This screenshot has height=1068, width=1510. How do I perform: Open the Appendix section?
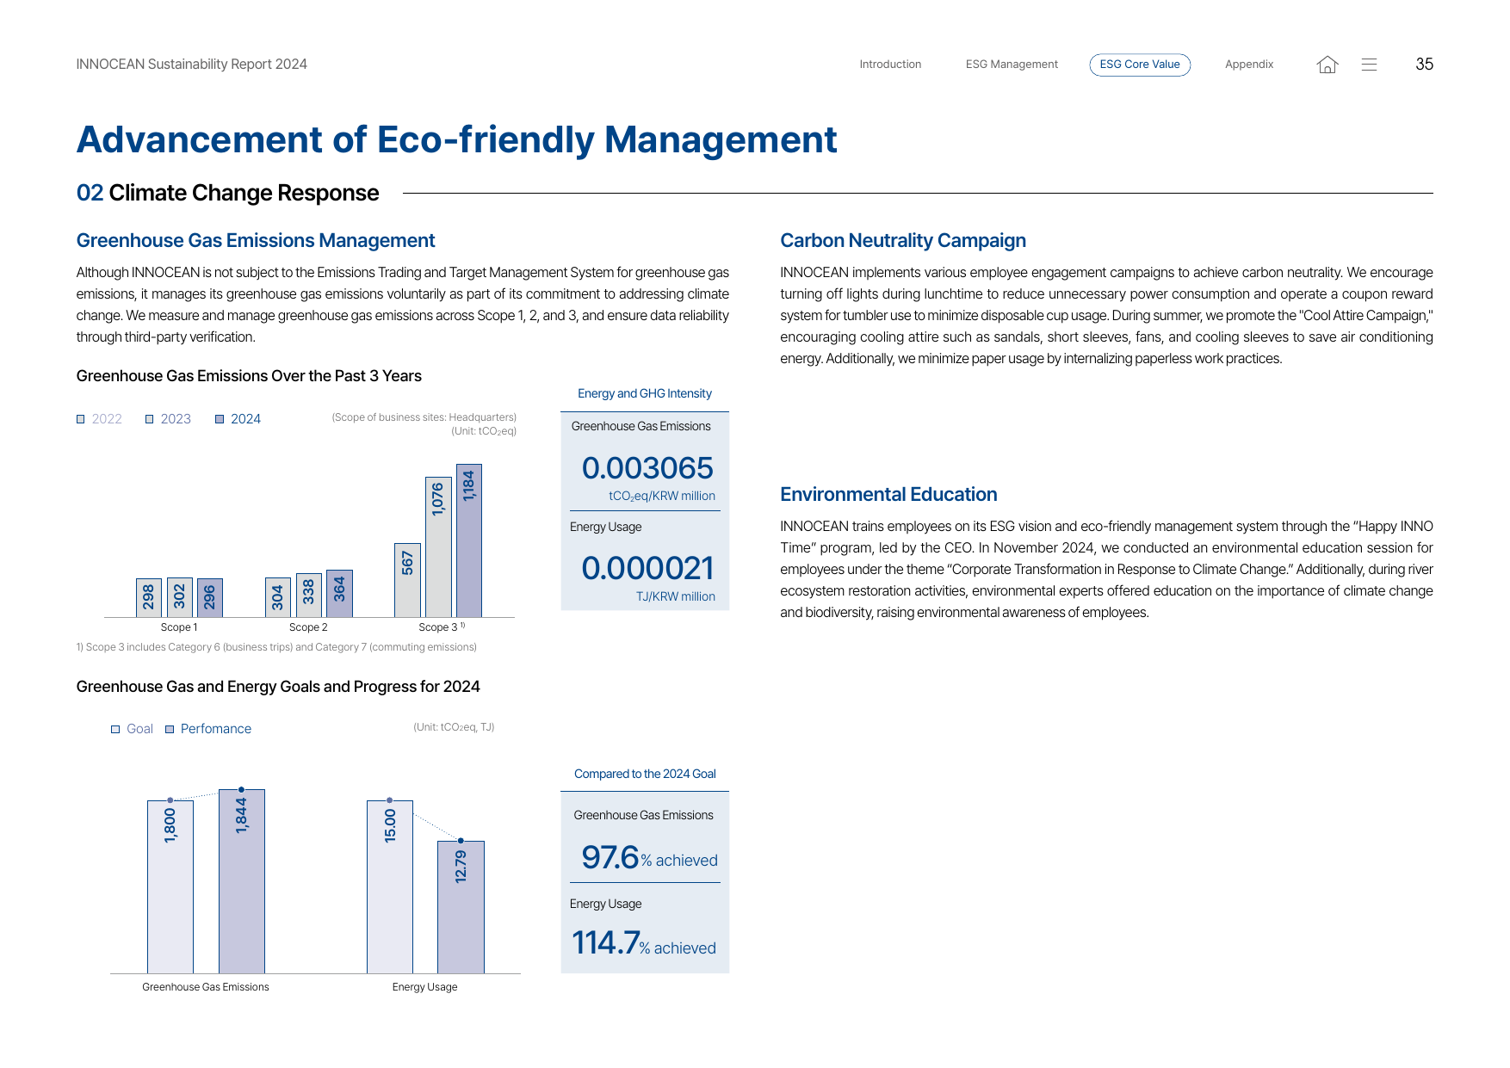click(1249, 65)
